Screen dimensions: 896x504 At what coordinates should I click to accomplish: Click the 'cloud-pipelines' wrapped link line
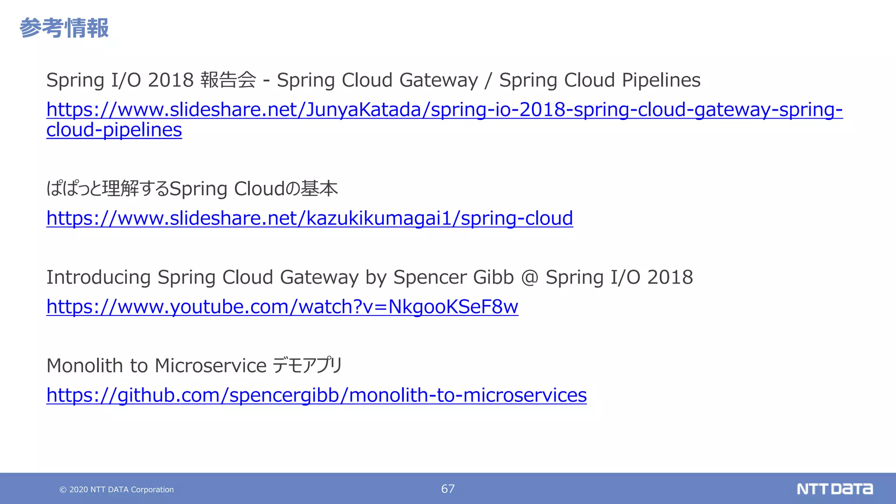(x=114, y=130)
